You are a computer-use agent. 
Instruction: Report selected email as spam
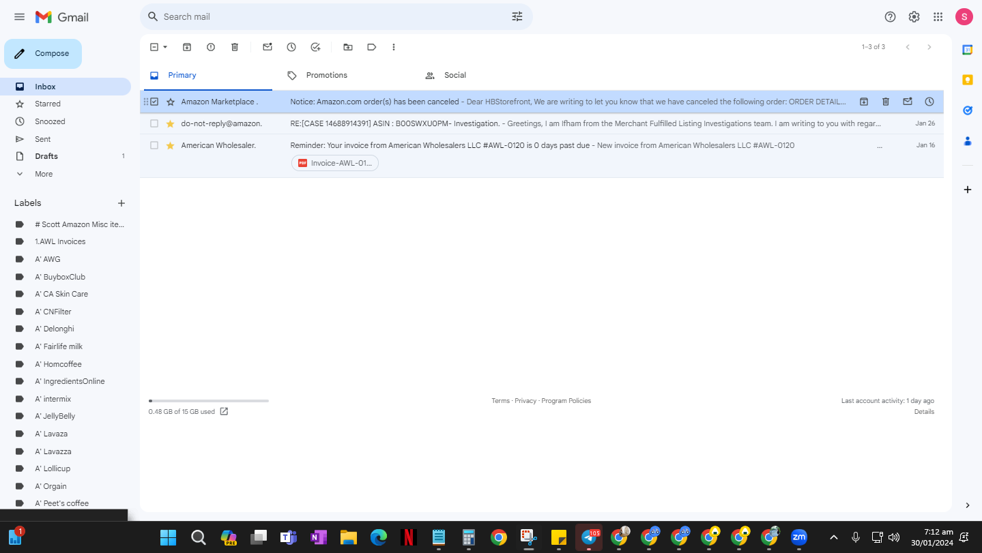coord(211,47)
